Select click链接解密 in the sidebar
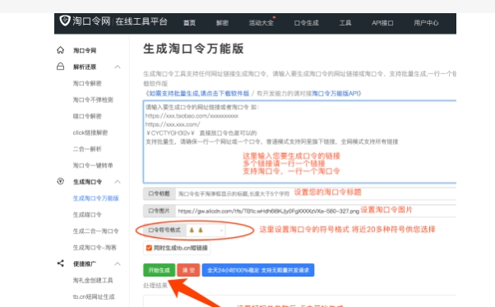This screenshot has height=307, width=495. click(90, 133)
